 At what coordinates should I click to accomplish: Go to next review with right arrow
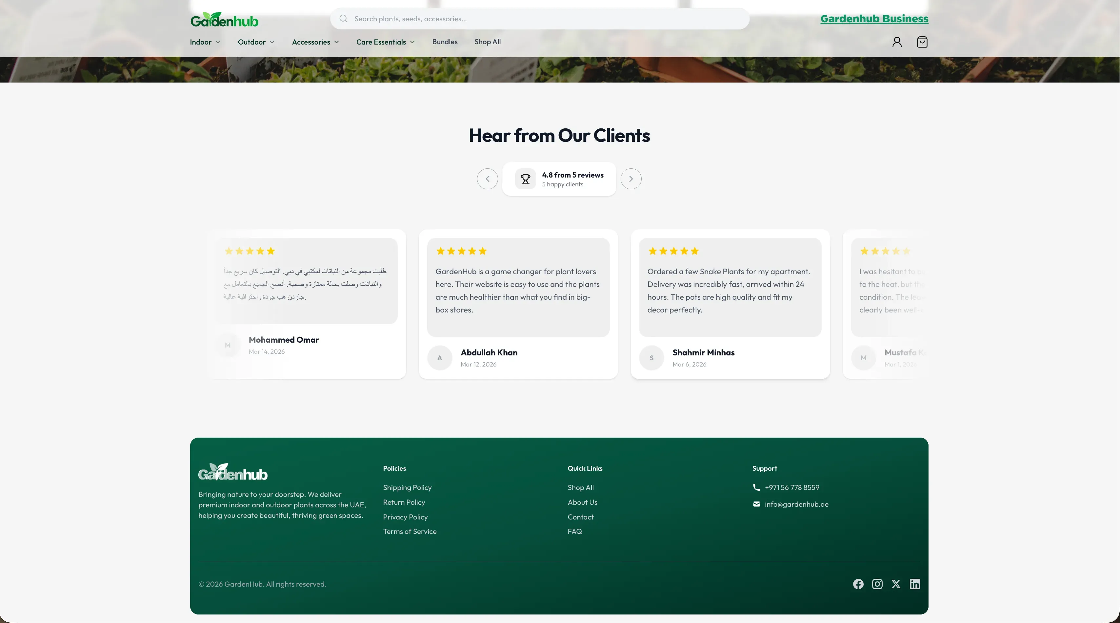coord(630,179)
